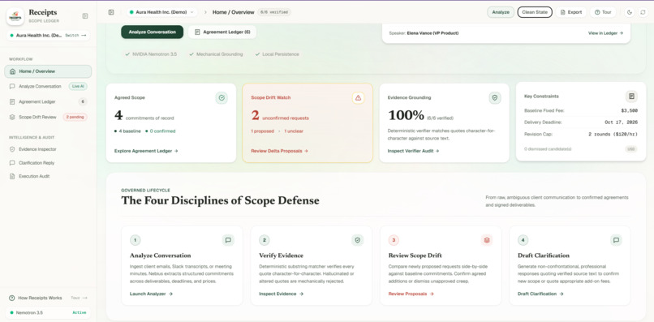The height and width of the screenshot is (322, 654).
Task: Click the Tour button in the top bar
Action: coord(603,12)
